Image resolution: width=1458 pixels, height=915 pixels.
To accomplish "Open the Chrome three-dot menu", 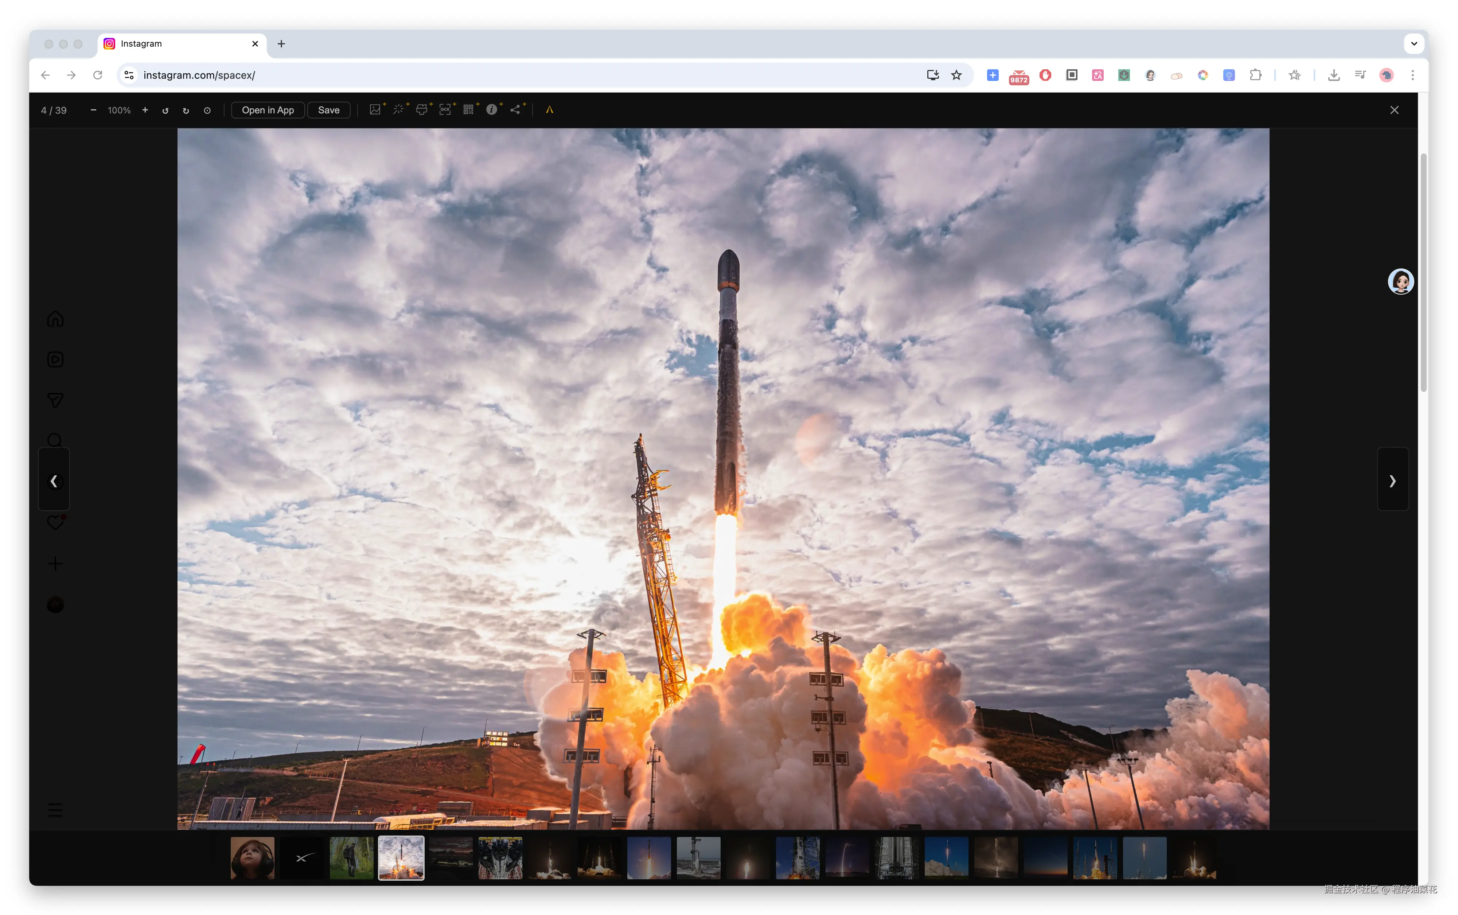I will pos(1413,75).
